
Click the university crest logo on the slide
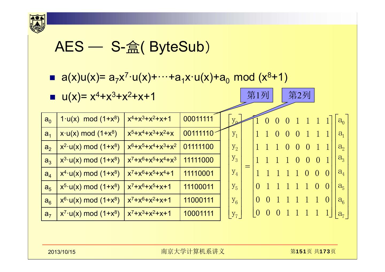point(37,23)
